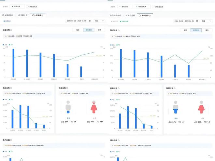Open the 抖音 platform dropdown in left panel

click(x=99, y=21)
